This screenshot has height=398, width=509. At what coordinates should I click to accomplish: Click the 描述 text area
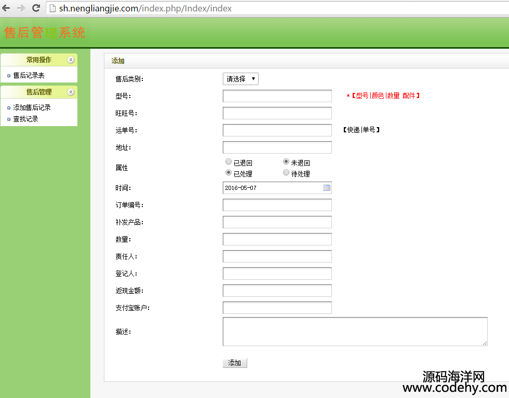coord(355,331)
